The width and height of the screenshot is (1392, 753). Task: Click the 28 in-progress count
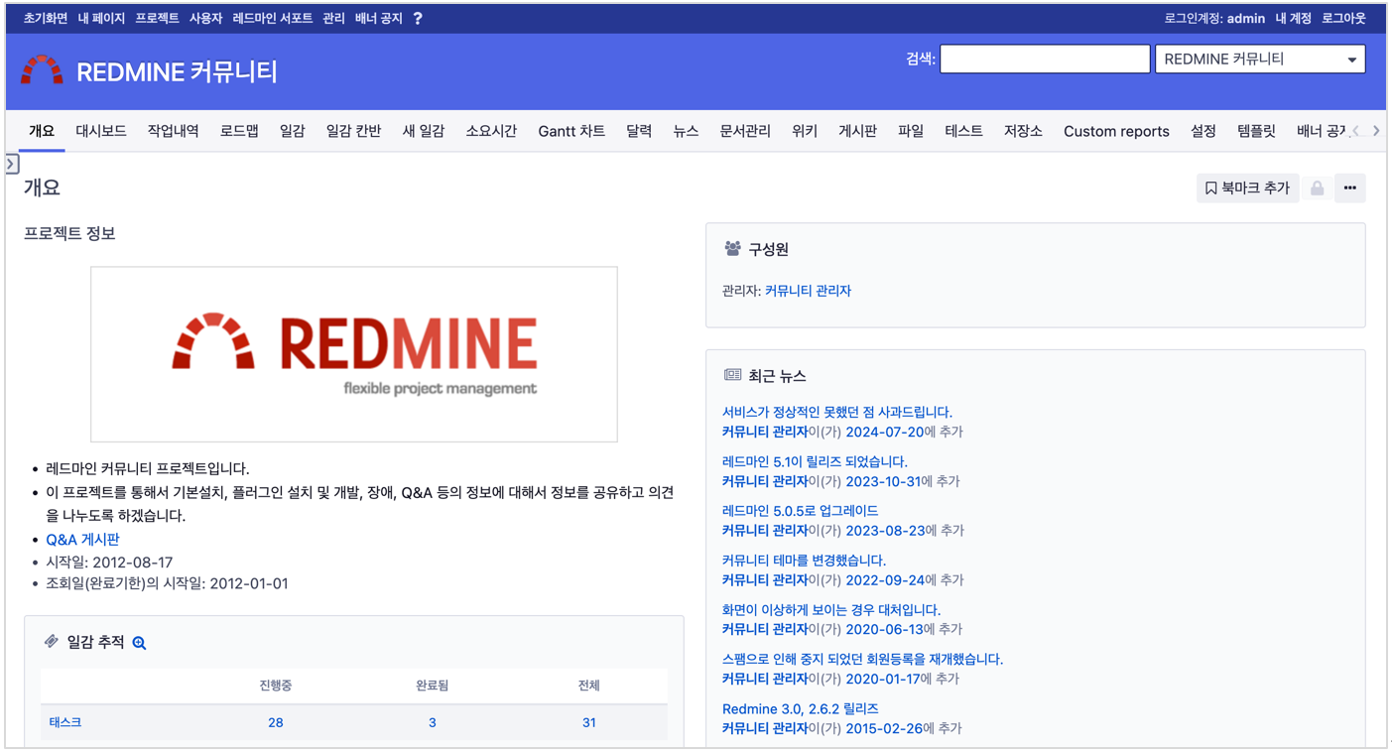tap(276, 722)
